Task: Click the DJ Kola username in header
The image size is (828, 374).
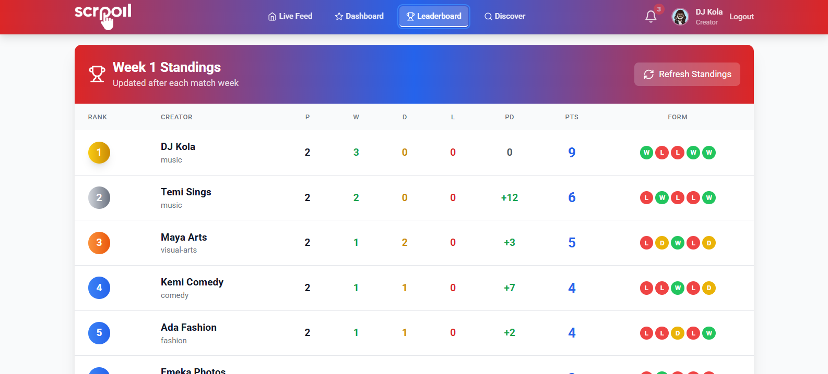Action: coord(709,12)
